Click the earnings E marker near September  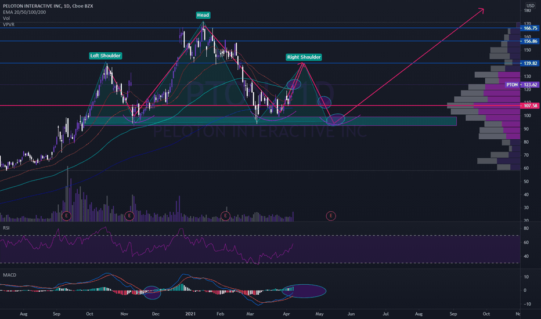tap(66, 216)
